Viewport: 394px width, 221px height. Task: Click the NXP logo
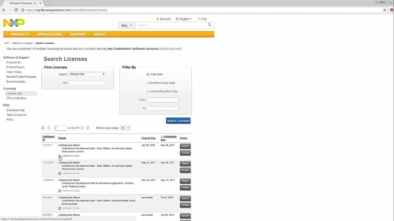(x=14, y=23)
